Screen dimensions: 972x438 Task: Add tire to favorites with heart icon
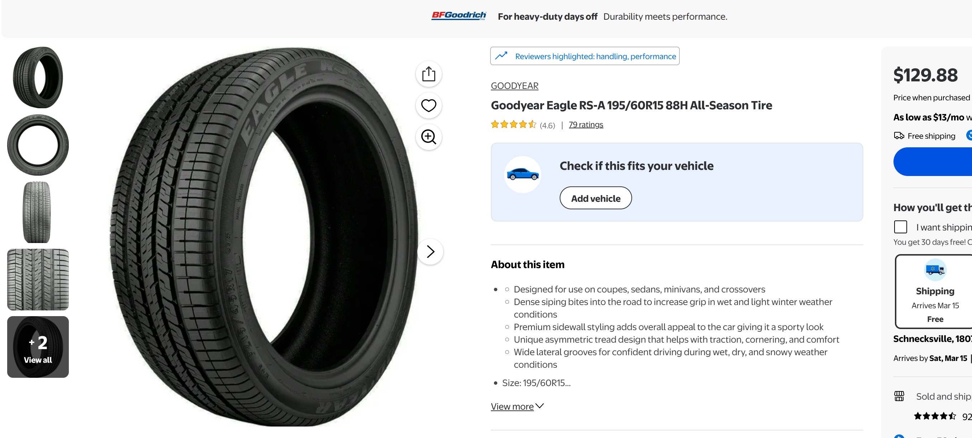[x=428, y=105]
